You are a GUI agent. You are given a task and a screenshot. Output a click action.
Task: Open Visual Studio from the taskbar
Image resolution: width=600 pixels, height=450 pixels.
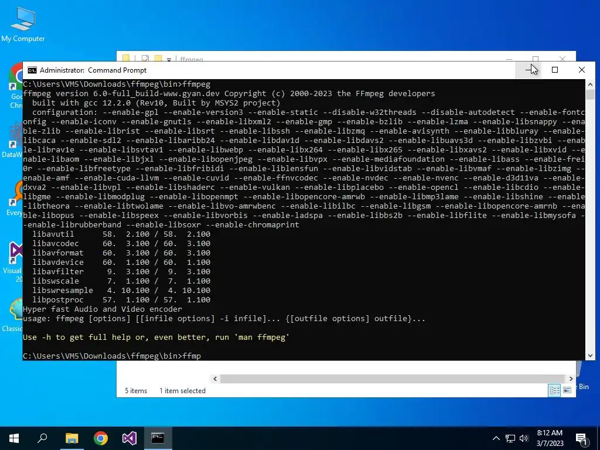pyautogui.click(x=129, y=438)
